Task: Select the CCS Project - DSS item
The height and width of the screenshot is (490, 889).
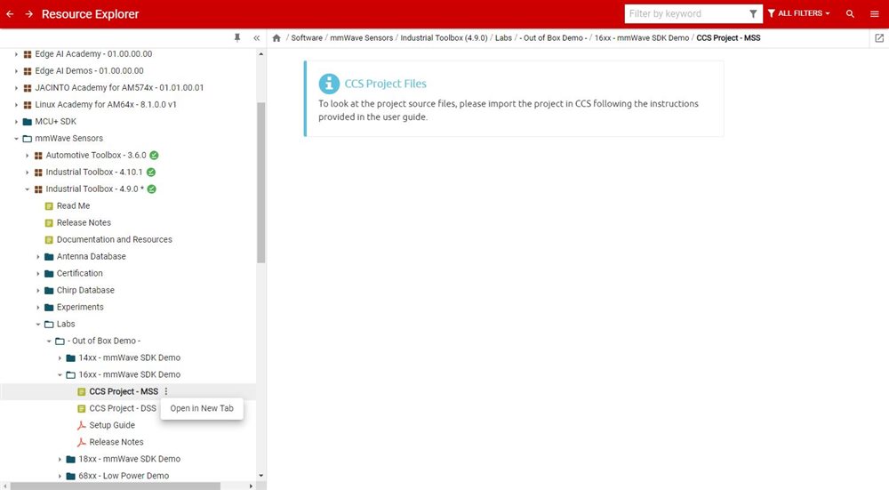Action: pos(123,408)
